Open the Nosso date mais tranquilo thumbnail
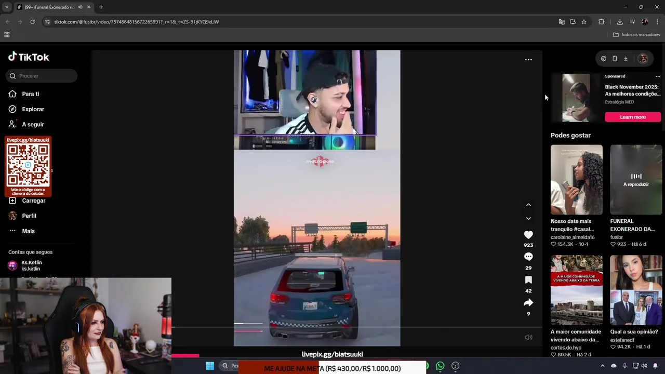665x374 pixels. [x=577, y=180]
